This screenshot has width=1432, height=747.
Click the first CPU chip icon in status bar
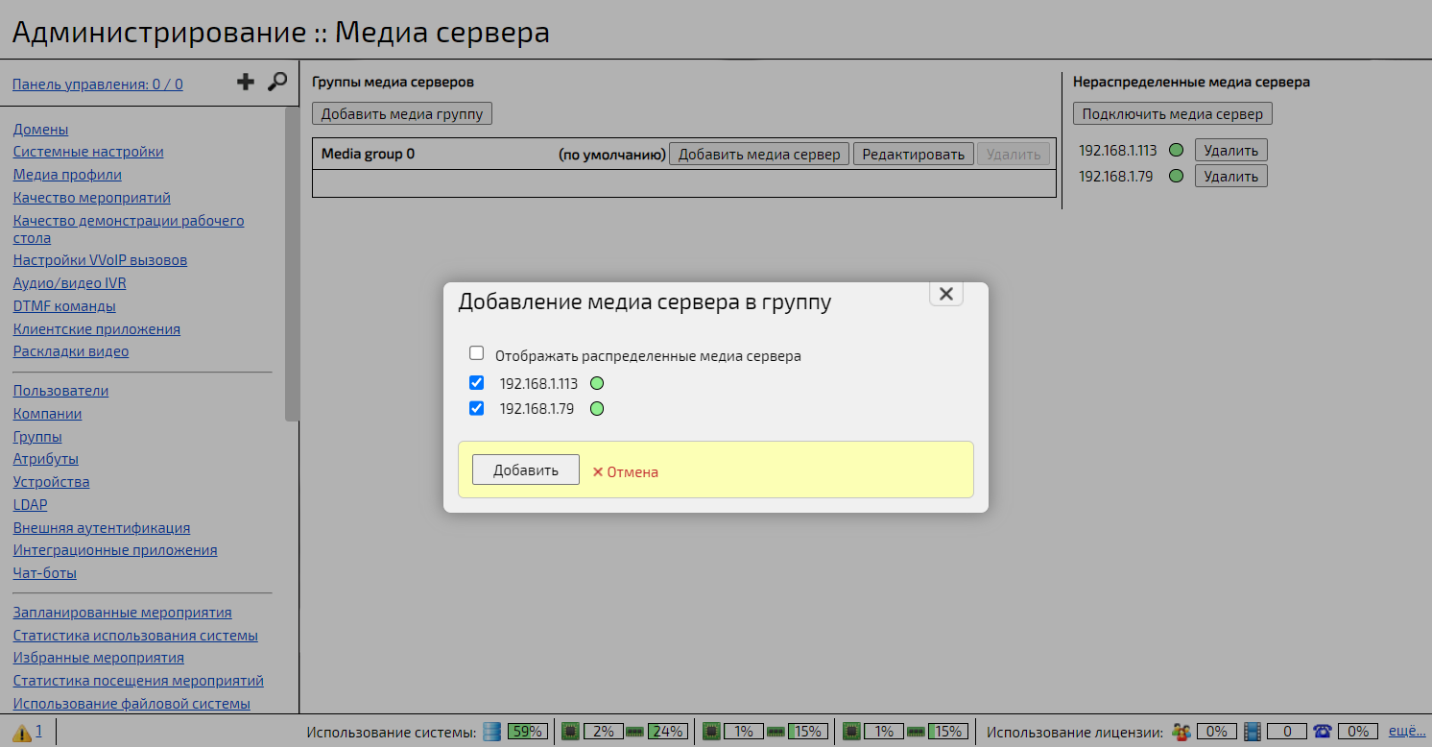(x=570, y=731)
